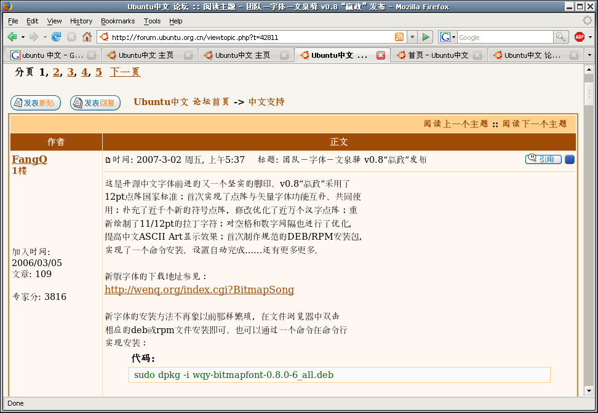Close the '首页 - Ubuntu中文' tab
The height and width of the screenshot is (413, 598).
(477, 55)
